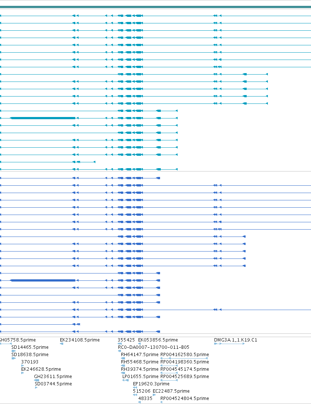311x404 pixels.
Task: Click the LP01655.5prime label
Action: [x=140, y=377]
